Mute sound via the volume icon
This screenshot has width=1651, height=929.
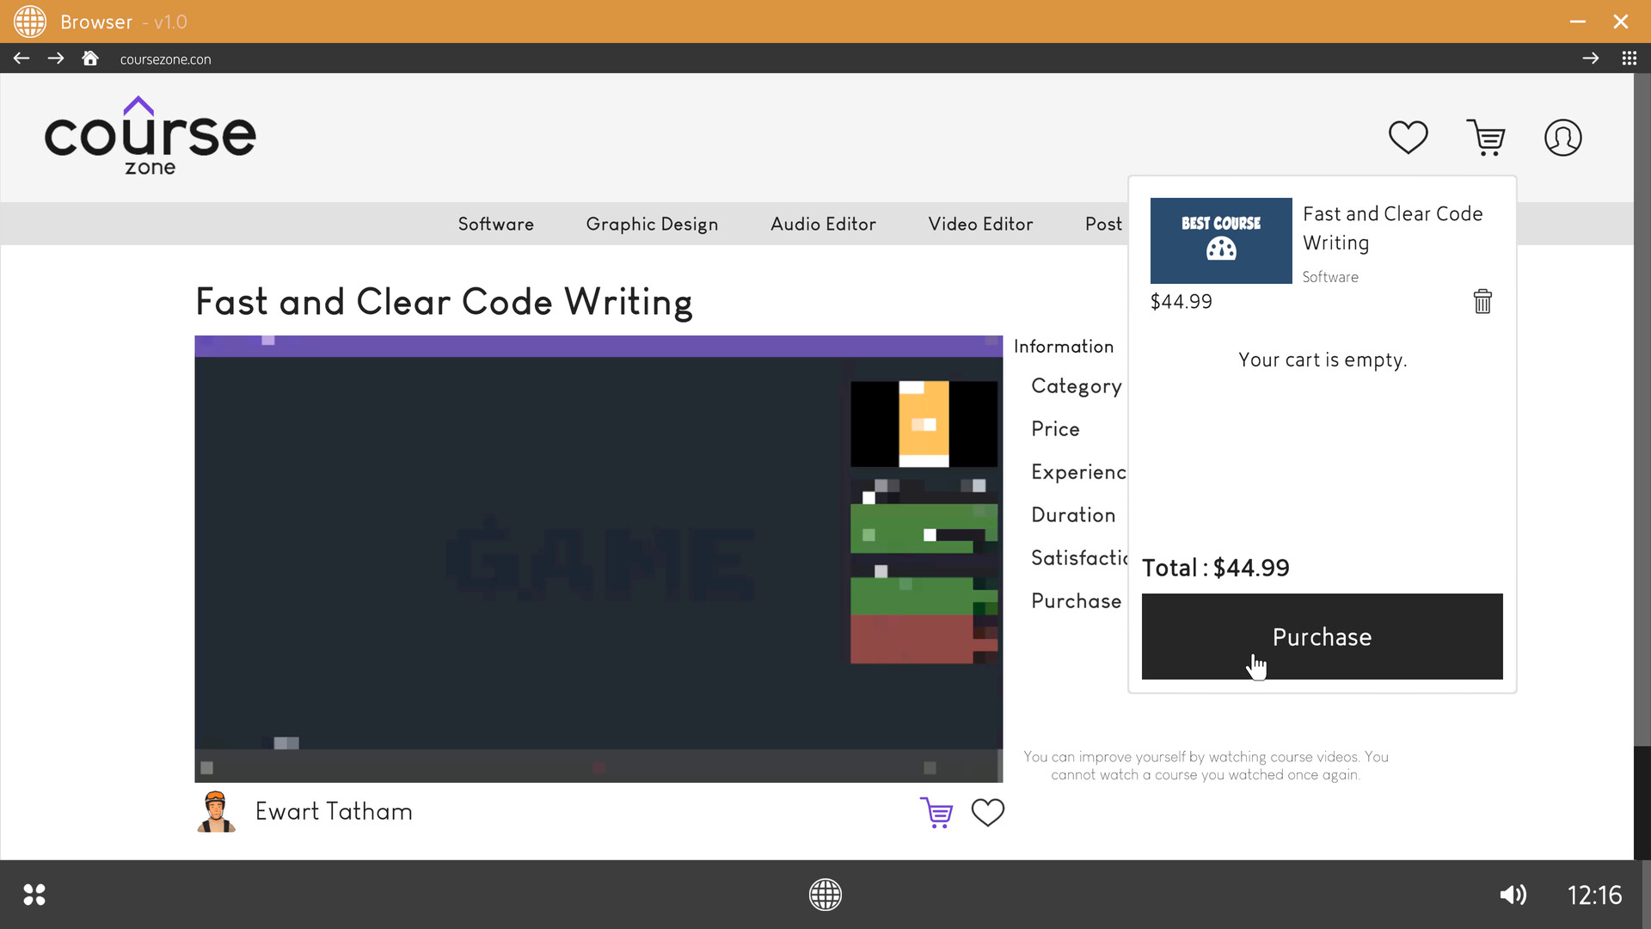pyautogui.click(x=1513, y=895)
